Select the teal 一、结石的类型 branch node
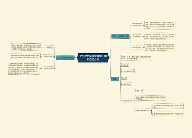The height and width of the screenshot is (138, 192). (121, 36)
